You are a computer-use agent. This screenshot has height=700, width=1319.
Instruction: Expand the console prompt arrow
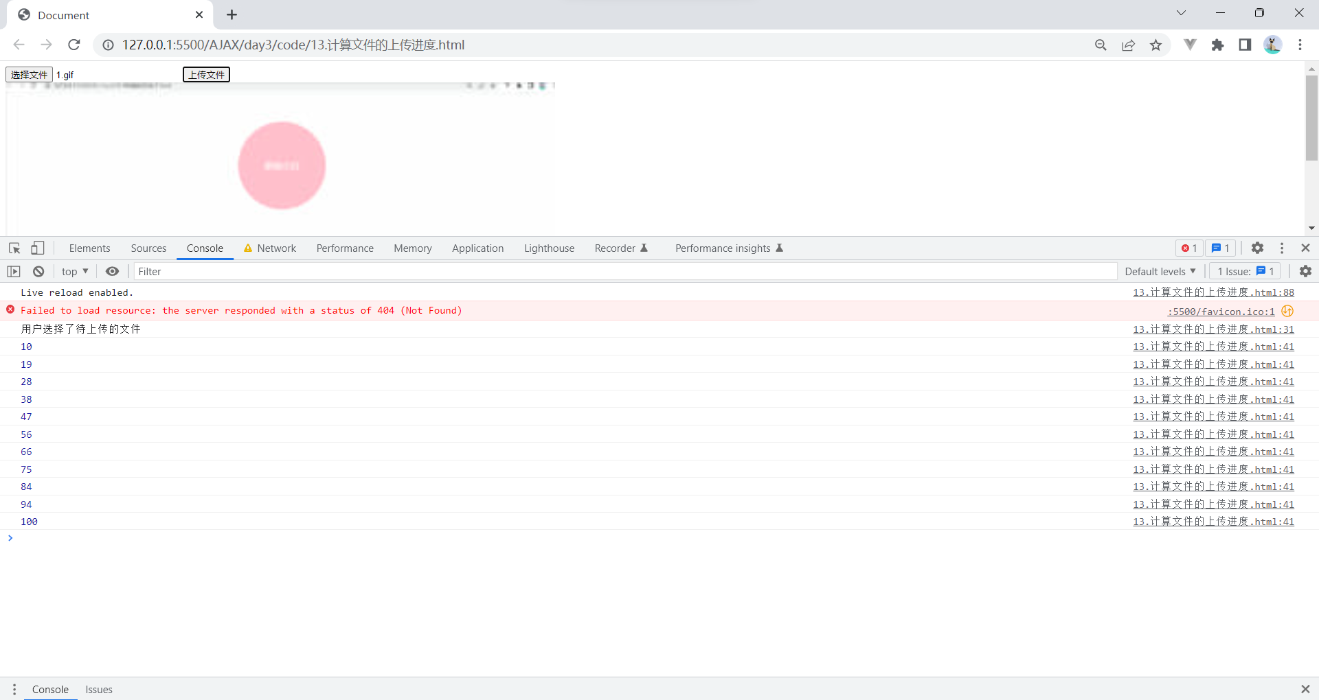[10, 538]
